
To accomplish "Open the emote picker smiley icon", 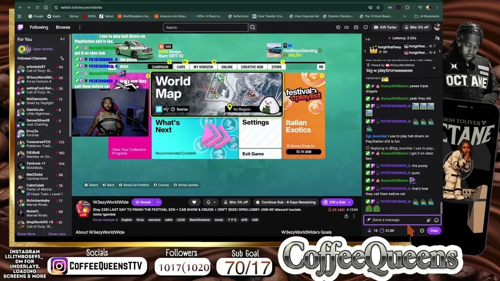I will pos(436,220).
